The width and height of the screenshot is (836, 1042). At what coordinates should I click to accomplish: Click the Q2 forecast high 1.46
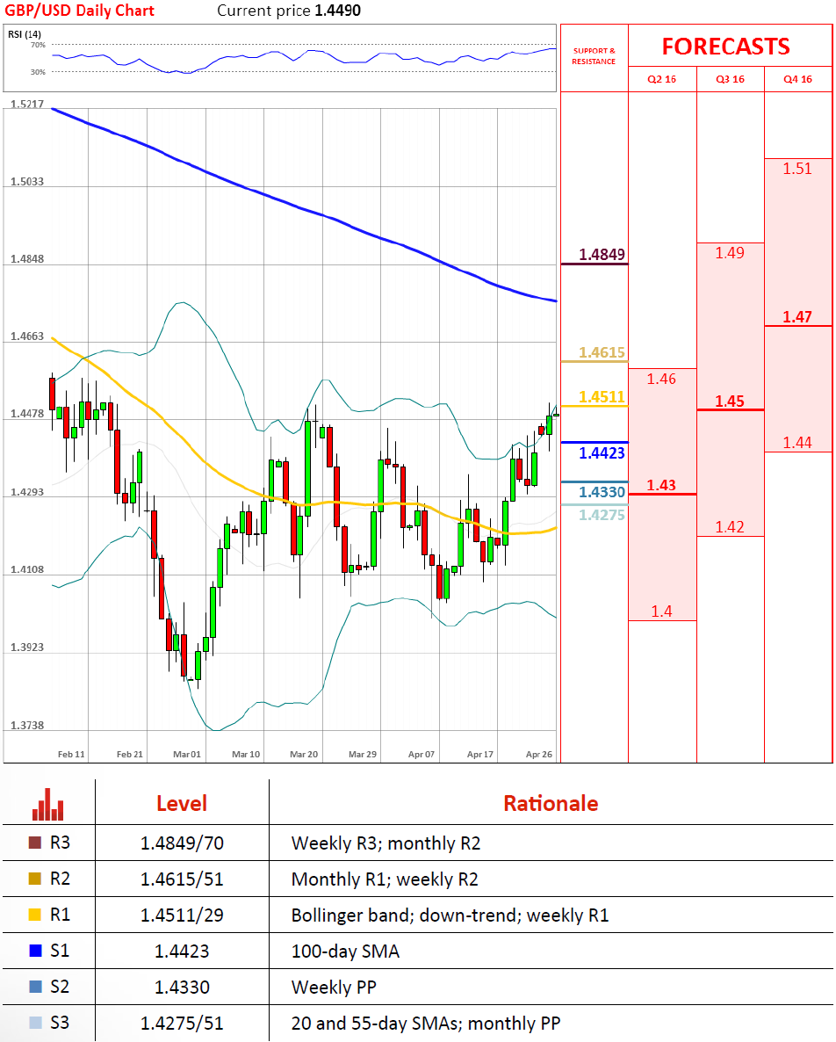(661, 379)
